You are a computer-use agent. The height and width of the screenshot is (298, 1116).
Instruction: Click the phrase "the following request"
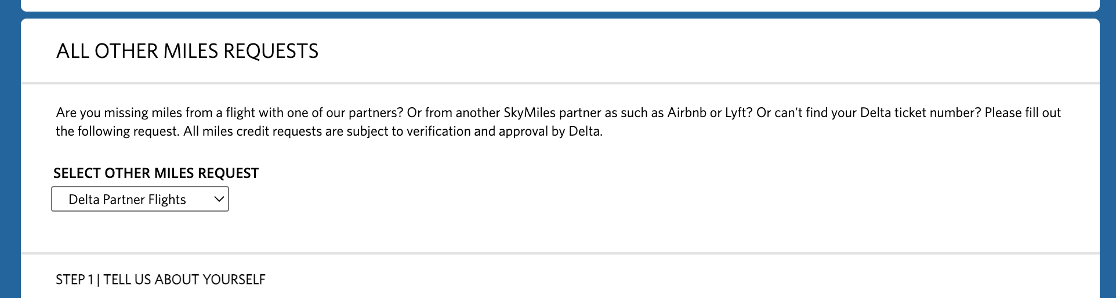click(116, 131)
